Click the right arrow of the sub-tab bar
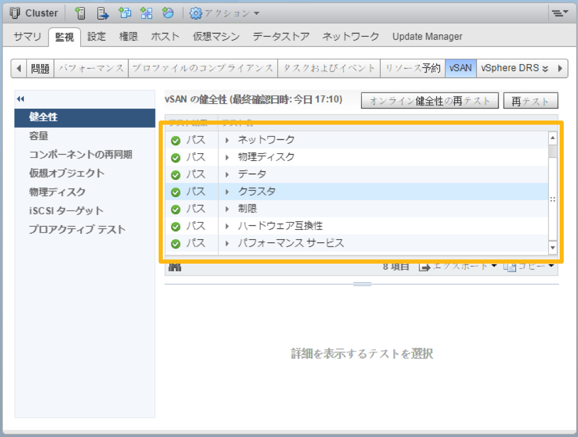Screen dimensions: 578x437 point(560,68)
